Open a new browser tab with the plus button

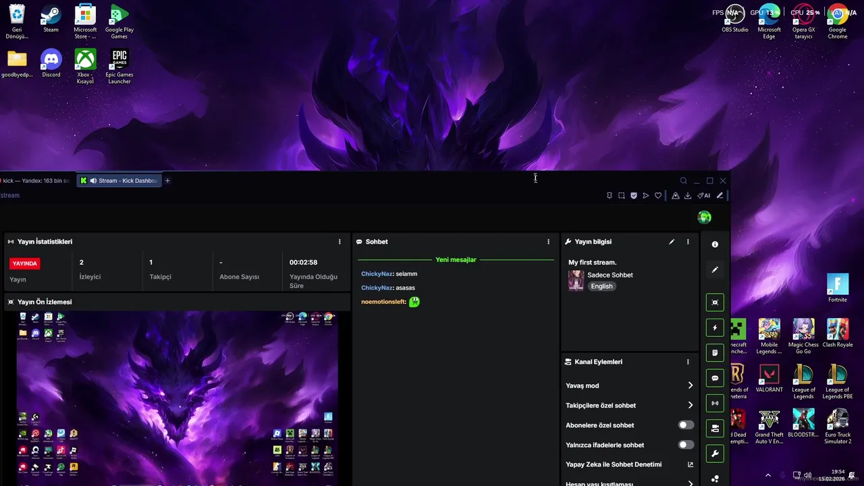167,181
